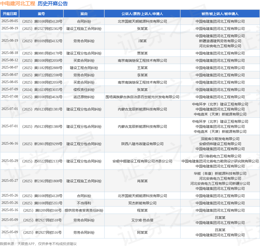Select the 案号 column header

click(41, 14)
